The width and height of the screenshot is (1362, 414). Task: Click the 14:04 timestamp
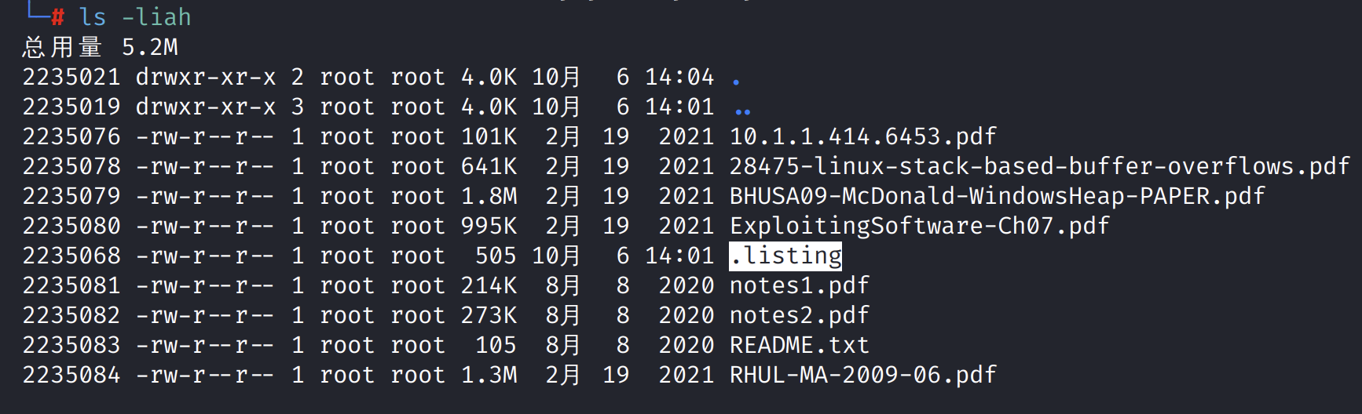[679, 77]
